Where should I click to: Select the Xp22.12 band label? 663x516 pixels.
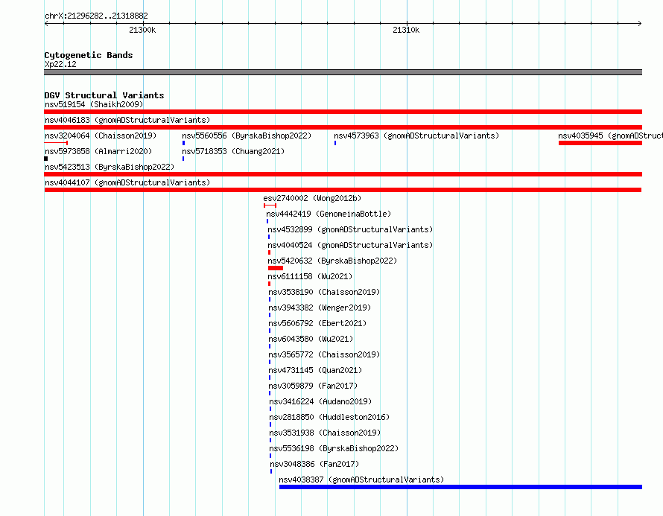tap(60, 64)
